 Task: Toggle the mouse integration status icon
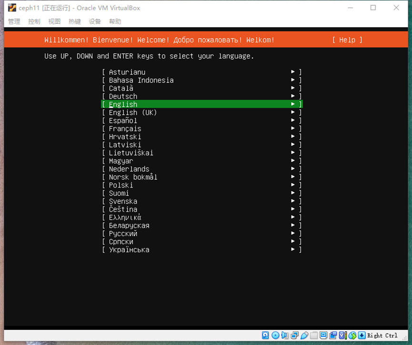click(x=352, y=335)
